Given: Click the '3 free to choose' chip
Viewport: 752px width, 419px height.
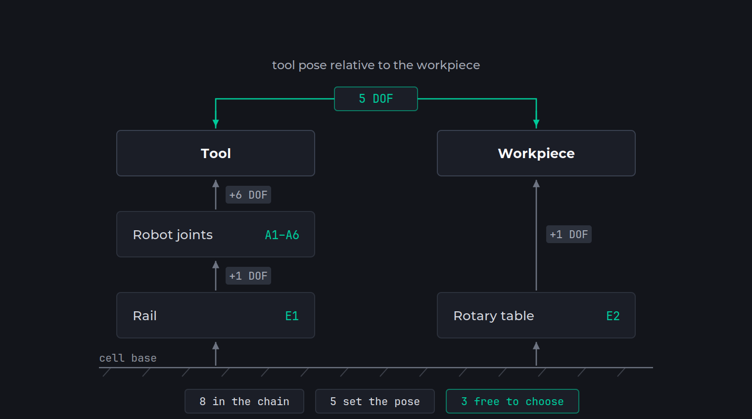Looking at the screenshot, I should [x=513, y=401].
